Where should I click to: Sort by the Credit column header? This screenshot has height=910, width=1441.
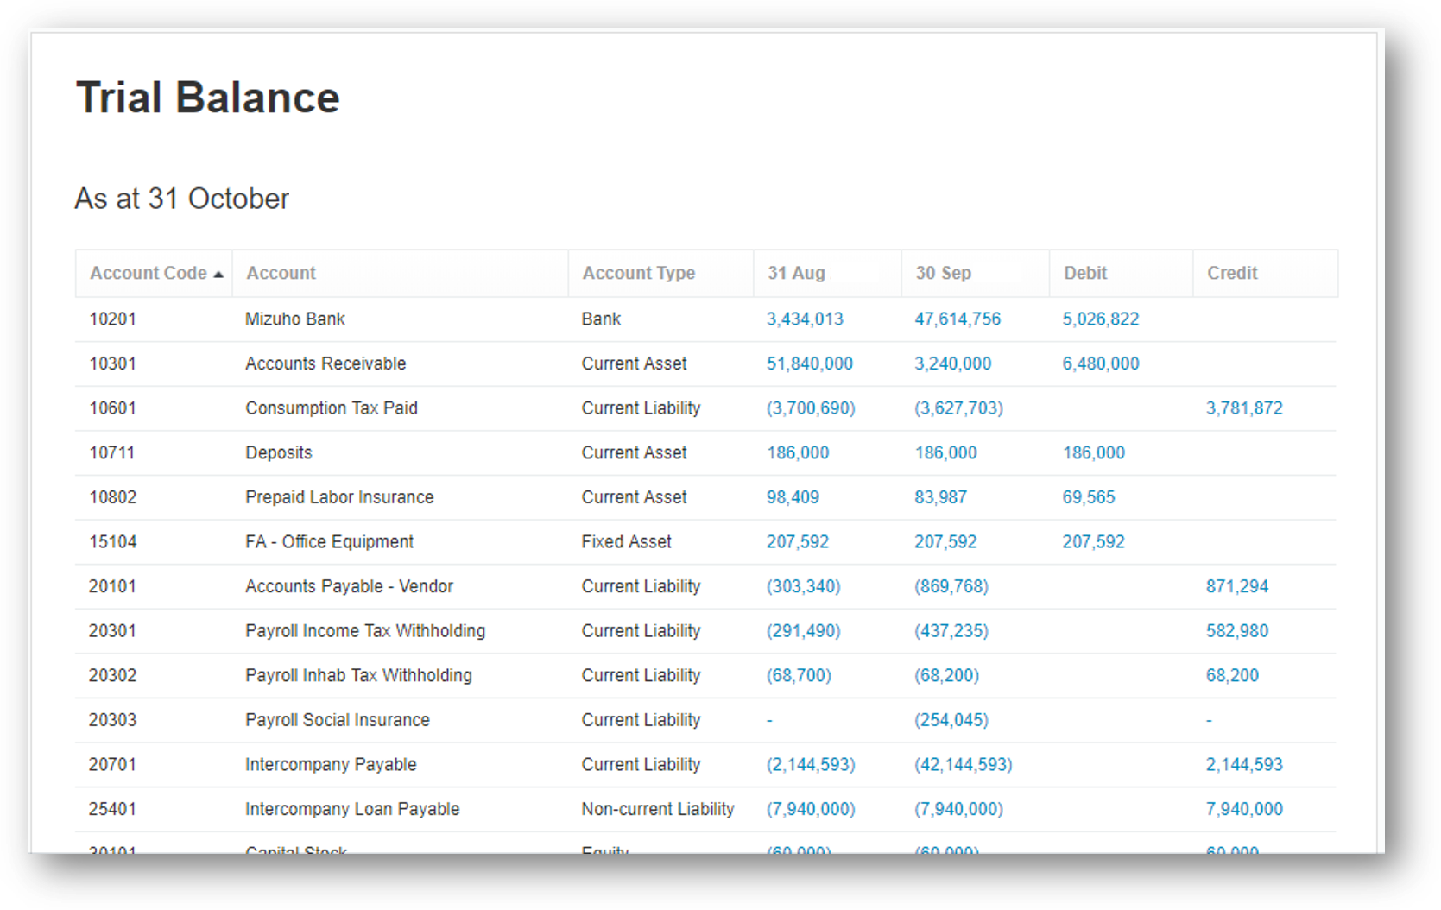point(1232,273)
